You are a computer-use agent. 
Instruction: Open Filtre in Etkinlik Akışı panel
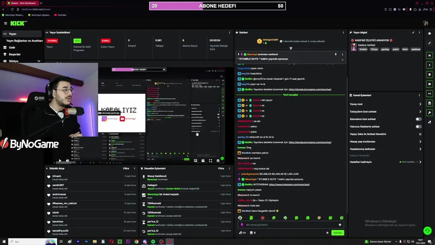(126, 168)
